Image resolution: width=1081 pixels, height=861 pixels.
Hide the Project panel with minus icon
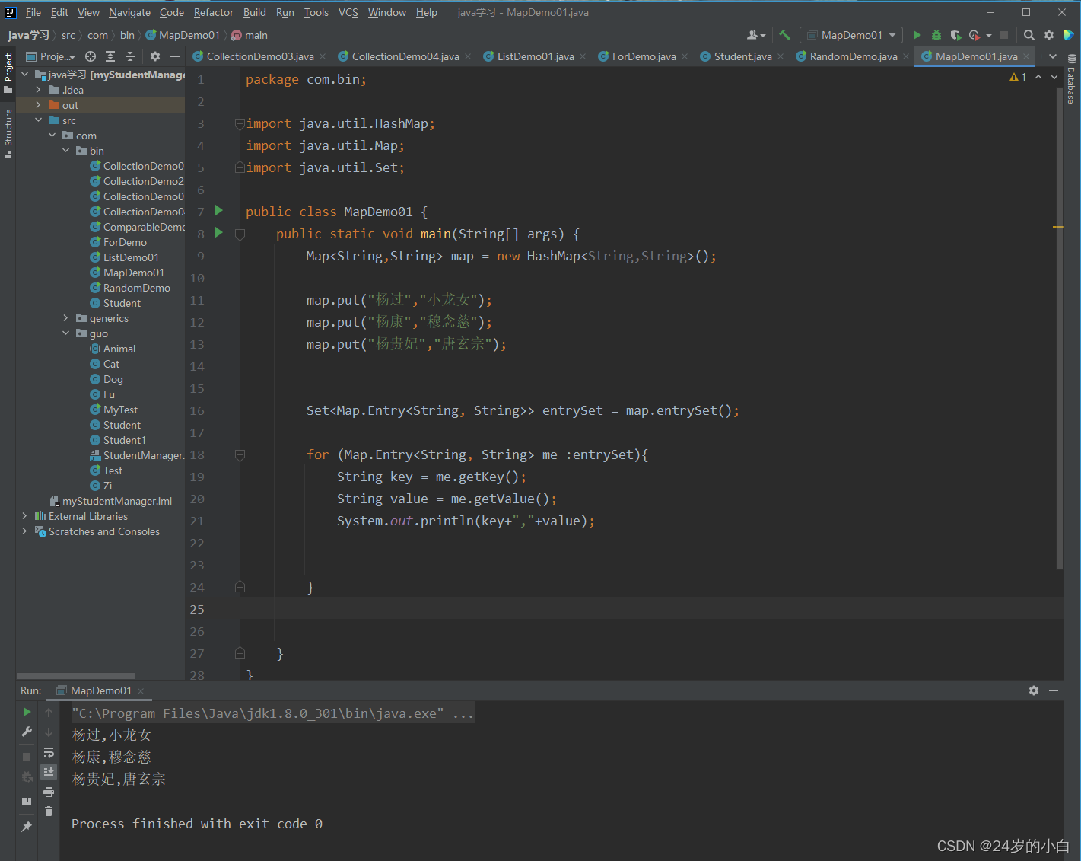[x=175, y=56]
